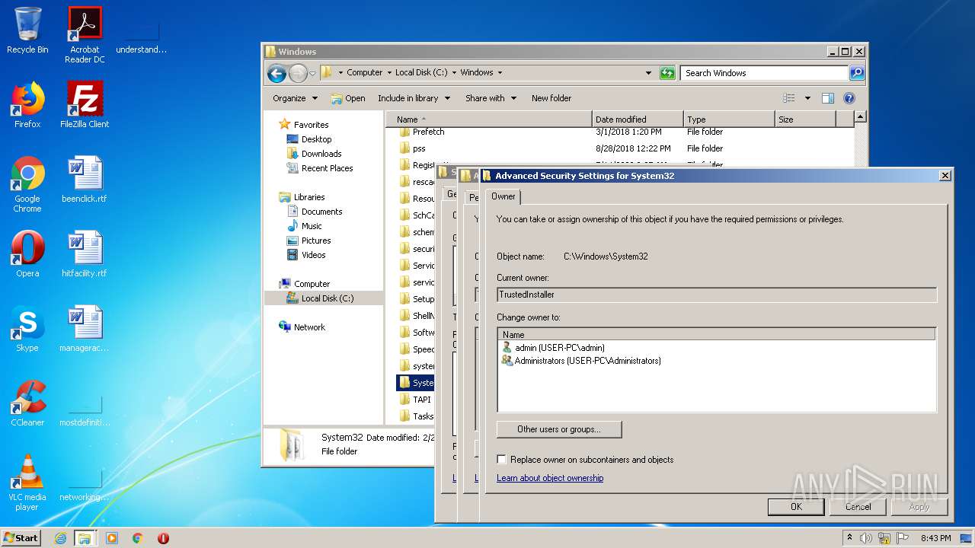This screenshot has width=975, height=548.
Task: Open change view options dropdown arrow
Action: pos(808,98)
